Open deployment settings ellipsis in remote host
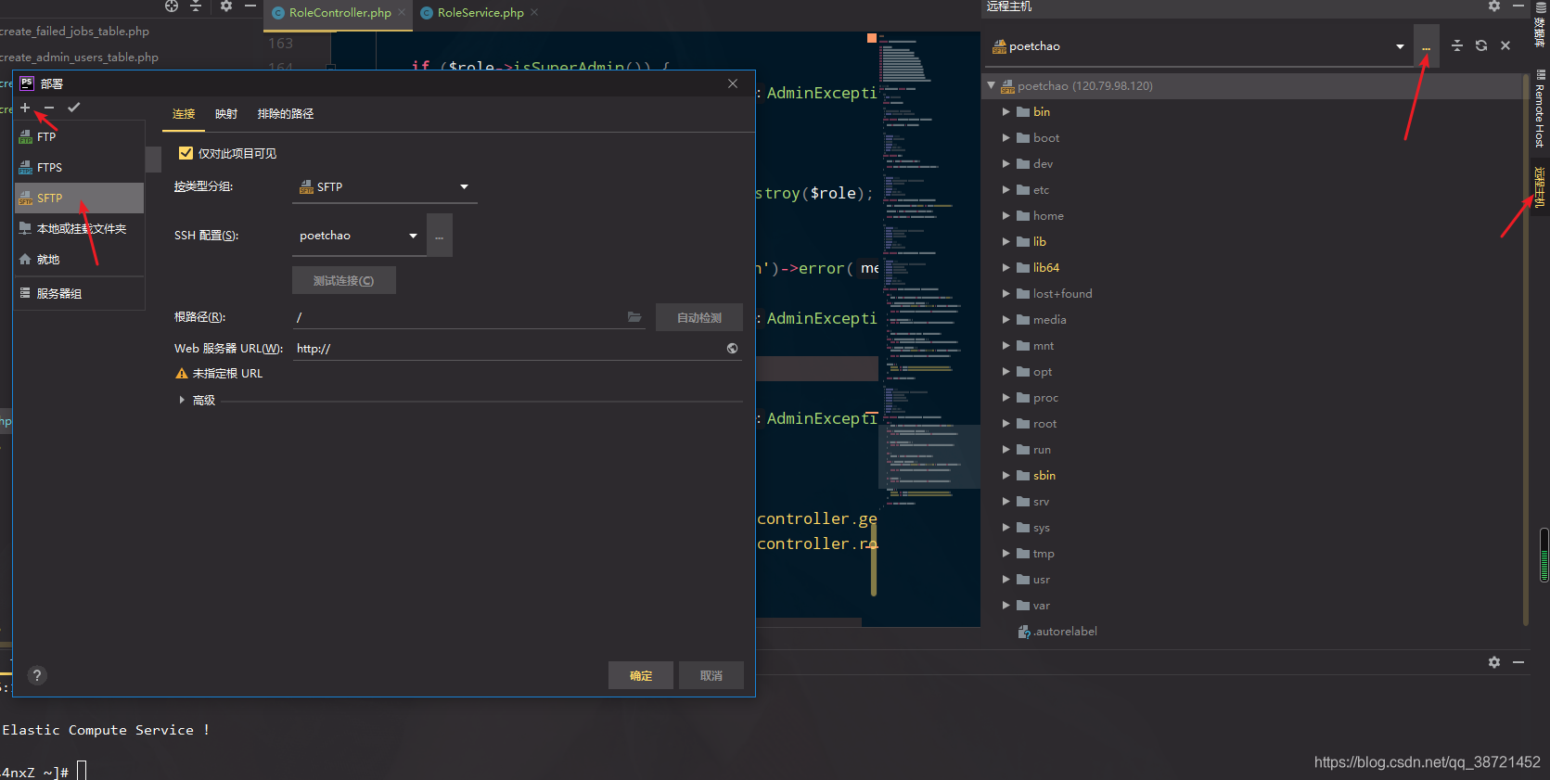Image resolution: width=1550 pixels, height=780 pixels. [1427, 46]
